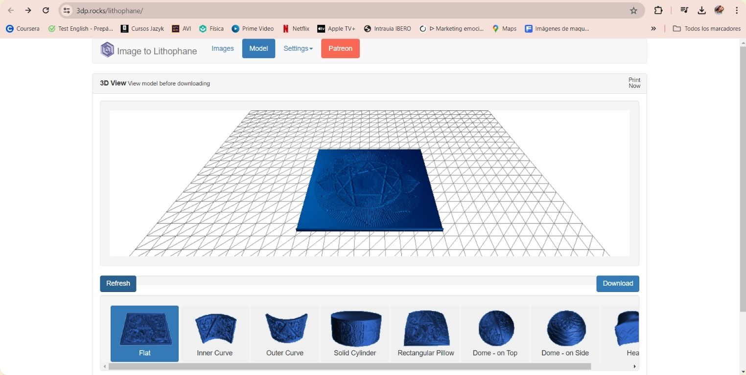Click the 3D View panel heading
Viewport: 746px width, 375px height.
tap(155, 83)
